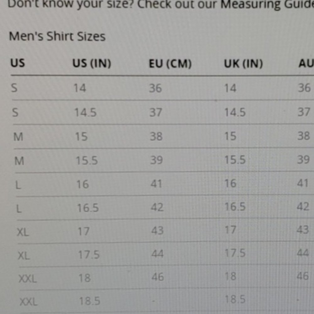Click the UK (IN) 18.5 cell

(x=235, y=300)
